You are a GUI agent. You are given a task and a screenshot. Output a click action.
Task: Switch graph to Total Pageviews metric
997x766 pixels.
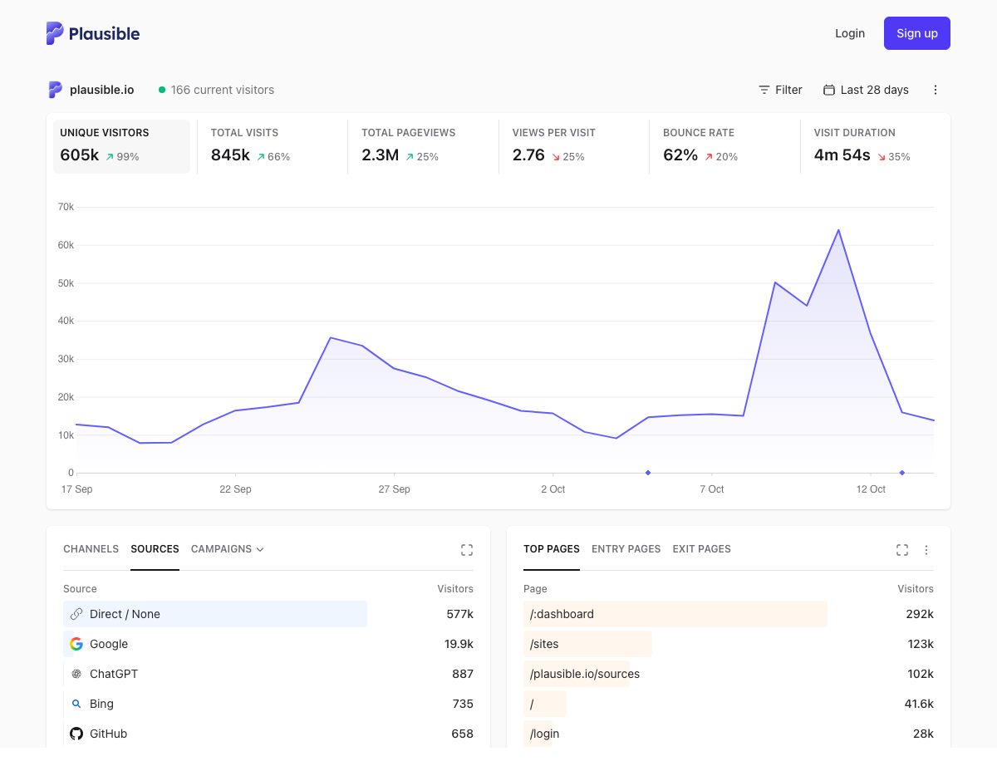tap(422, 146)
